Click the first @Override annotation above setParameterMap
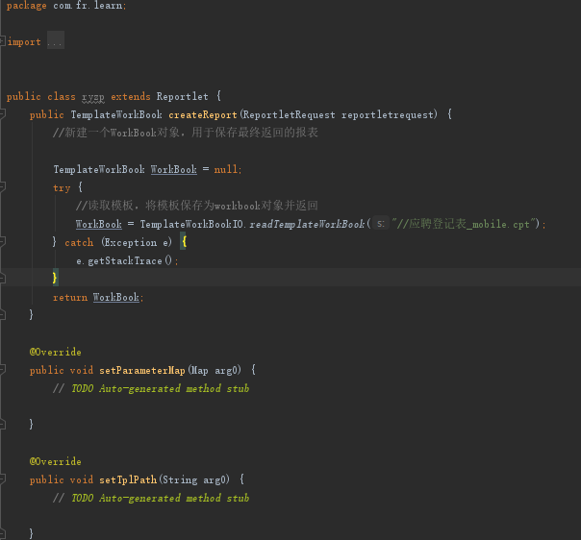 coord(55,352)
